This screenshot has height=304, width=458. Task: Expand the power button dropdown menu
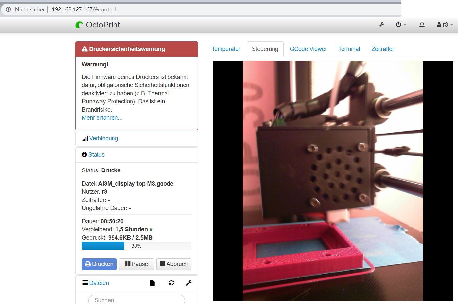pos(405,24)
